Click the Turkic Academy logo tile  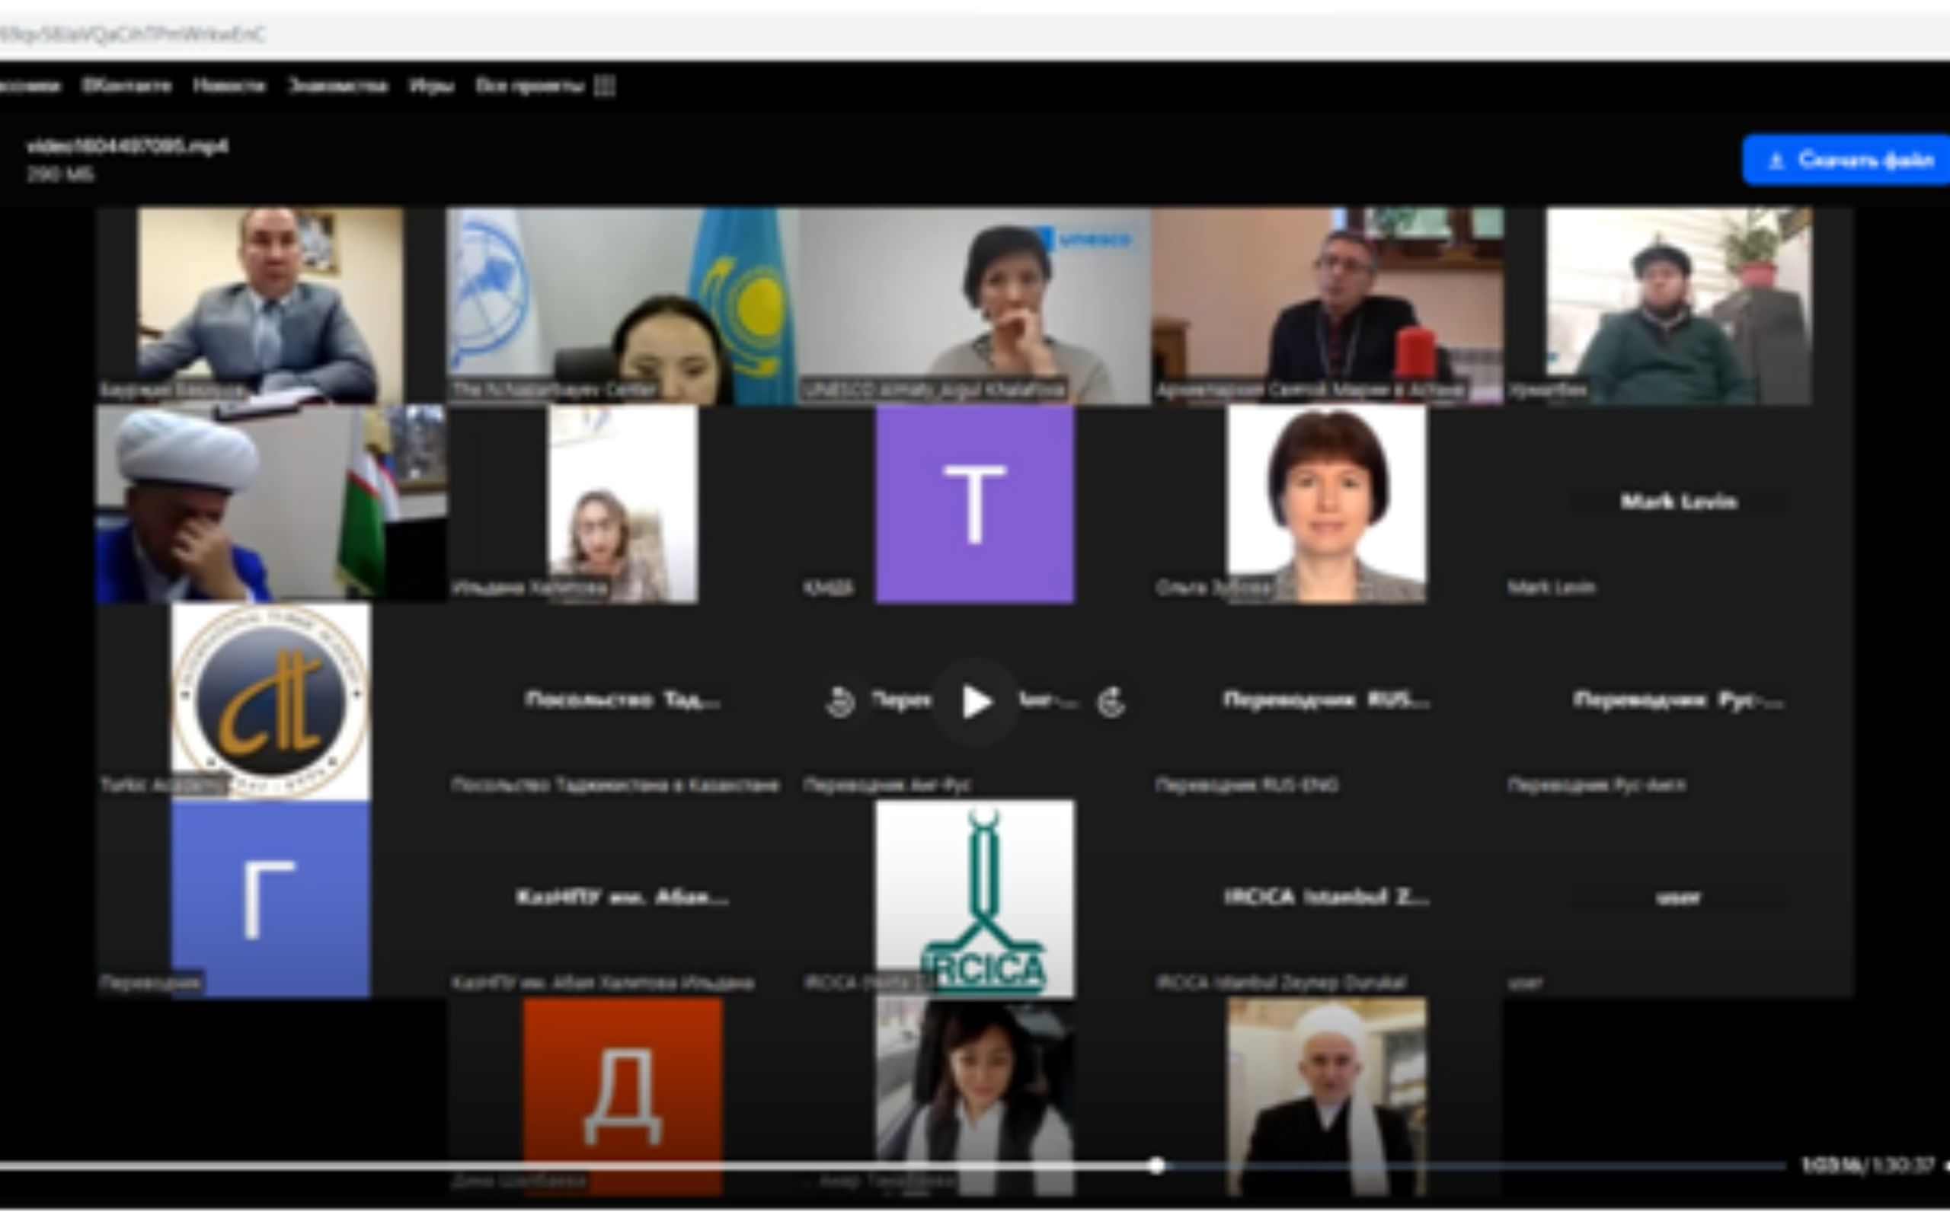coord(270,702)
